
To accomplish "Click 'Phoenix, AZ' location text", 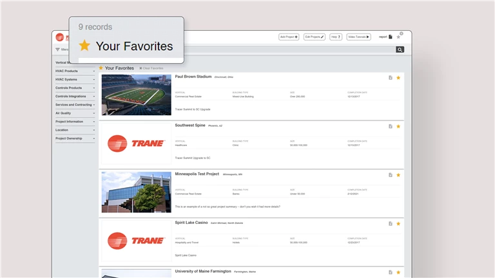I will (x=215, y=125).
